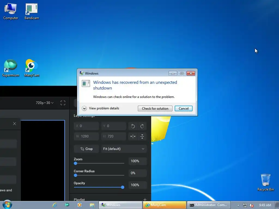Switch to Windows dialog taskbar button

pyautogui.click(x=120, y=205)
